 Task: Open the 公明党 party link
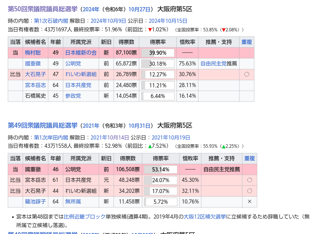(73, 64)
